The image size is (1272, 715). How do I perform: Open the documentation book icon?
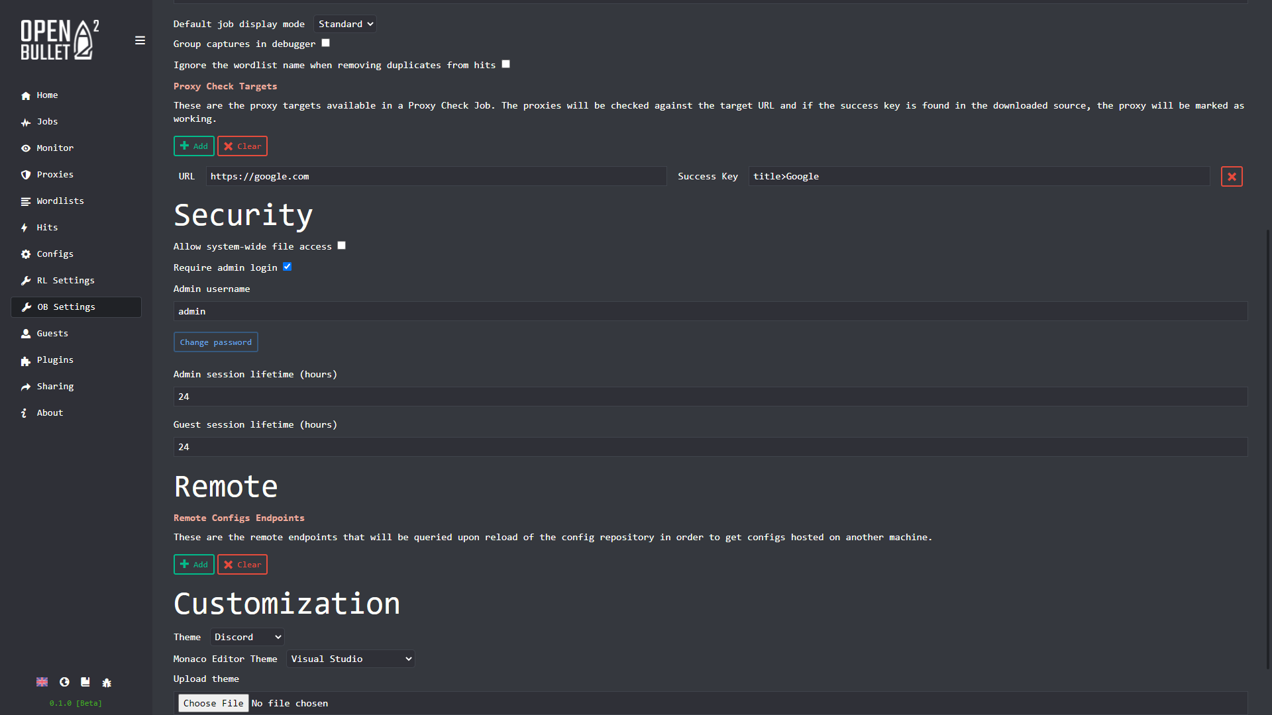click(85, 682)
